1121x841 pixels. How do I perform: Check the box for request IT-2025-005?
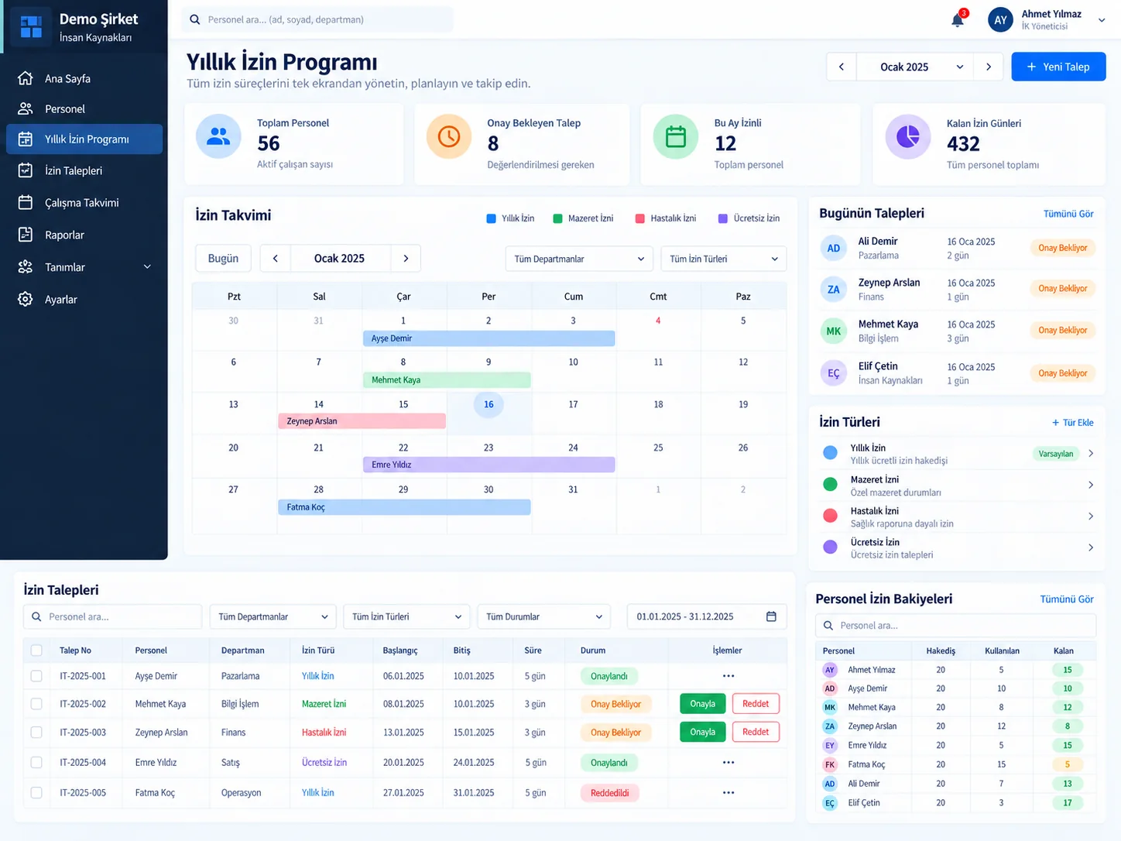36,793
